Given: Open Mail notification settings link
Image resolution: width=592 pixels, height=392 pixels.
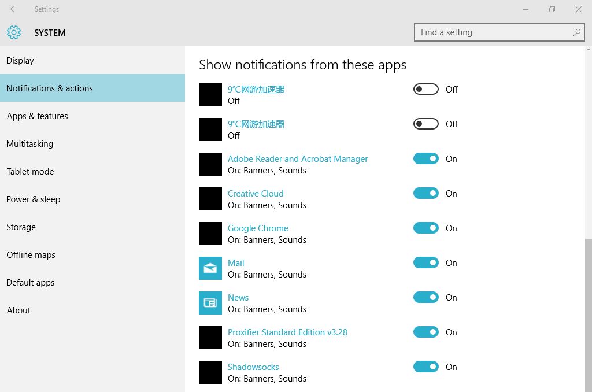Looking at the screenshot, I should point(236,263).
